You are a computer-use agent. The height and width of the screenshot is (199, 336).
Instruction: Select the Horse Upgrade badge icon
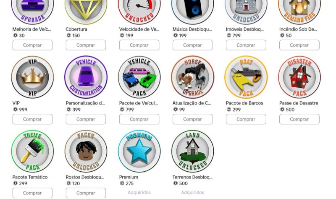coord(193,77)
